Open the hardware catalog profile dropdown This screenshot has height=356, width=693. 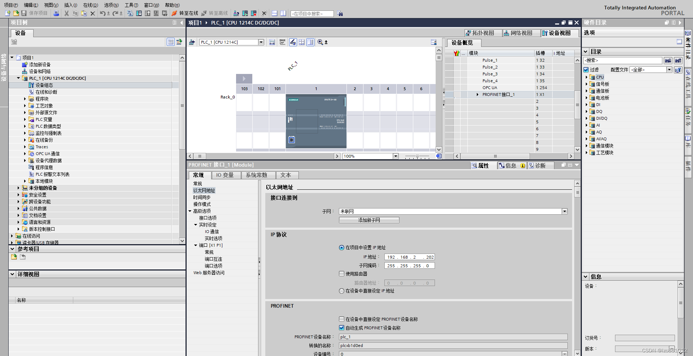pos(669,70)
